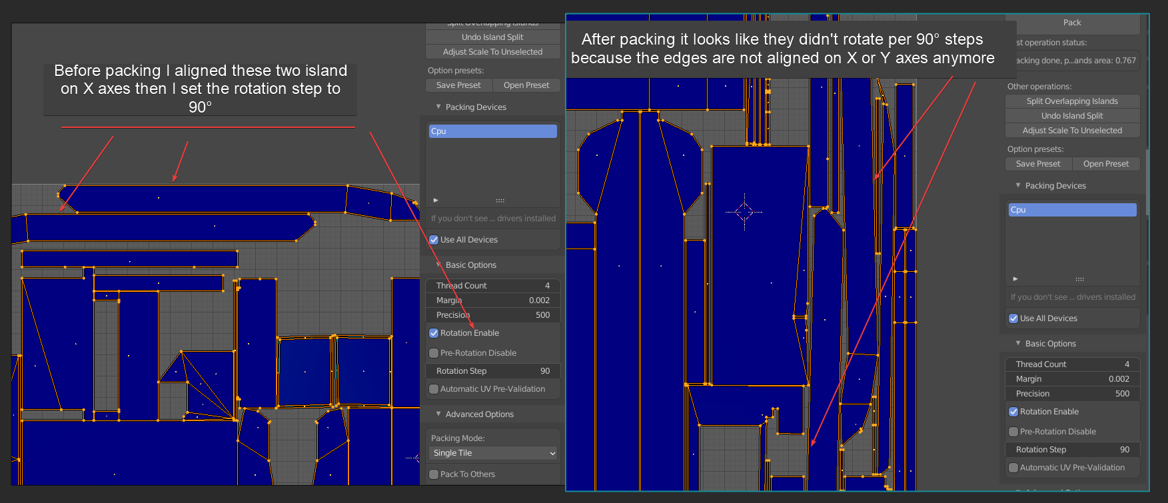
Task: Click the Pack button
Action: coord(1072,23)
